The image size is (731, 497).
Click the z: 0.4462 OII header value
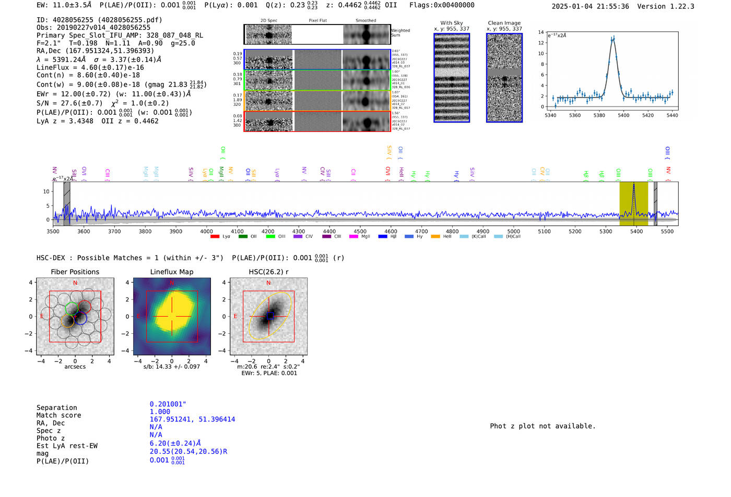coord(361,5)
